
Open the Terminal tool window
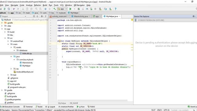click(28, 107)
